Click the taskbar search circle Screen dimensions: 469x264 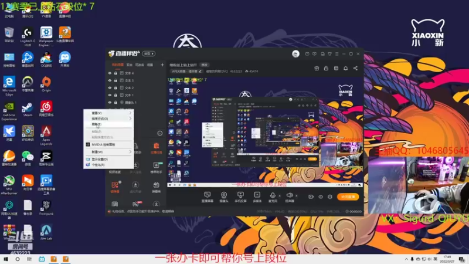click(x=18, y=259)
